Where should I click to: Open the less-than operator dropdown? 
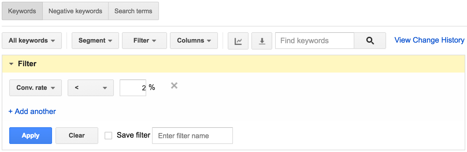[91, 88]
